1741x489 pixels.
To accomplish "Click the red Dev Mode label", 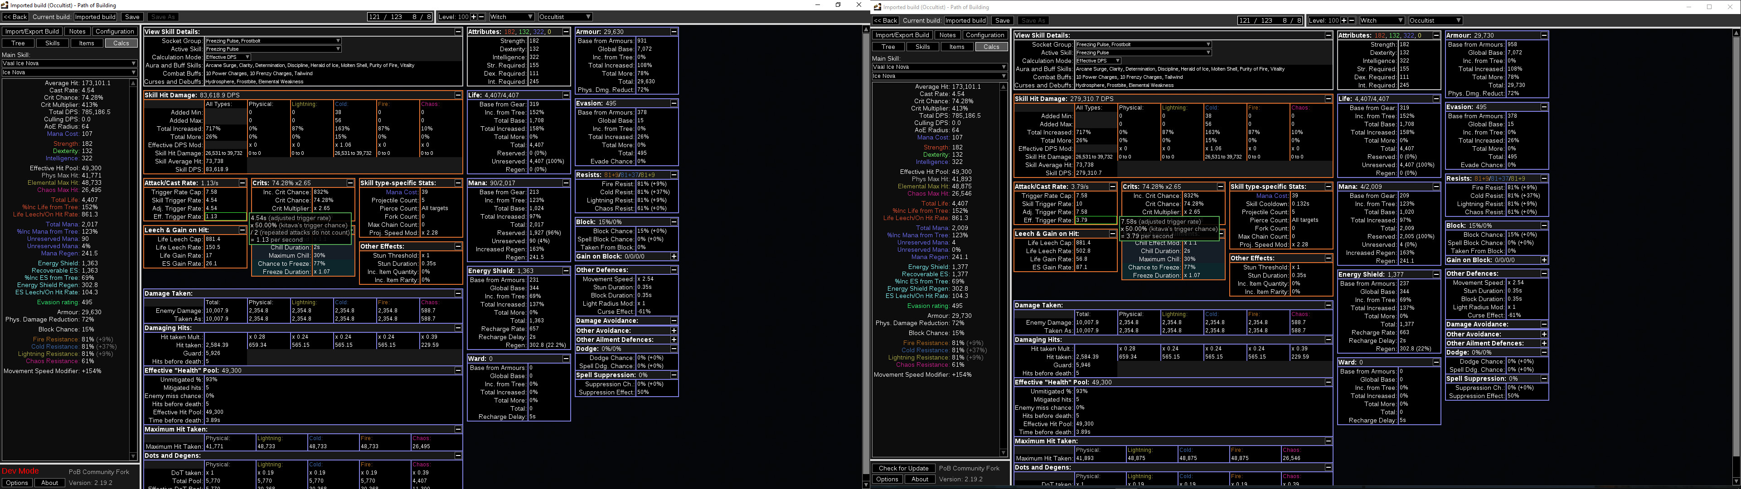I will coord(20,471).
